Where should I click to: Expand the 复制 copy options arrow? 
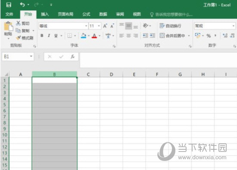(x=34, y=31)
